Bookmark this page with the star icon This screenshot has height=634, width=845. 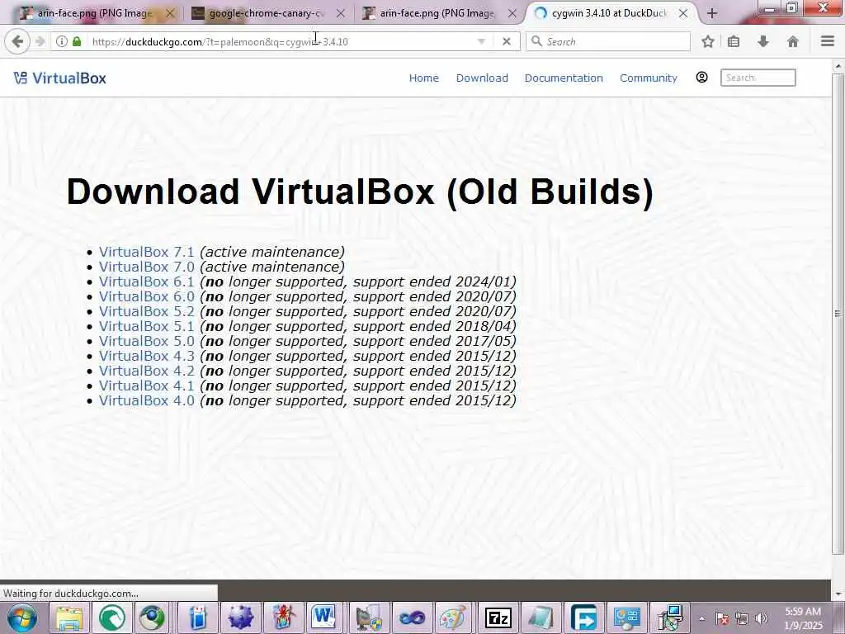(x=708, y=41)
